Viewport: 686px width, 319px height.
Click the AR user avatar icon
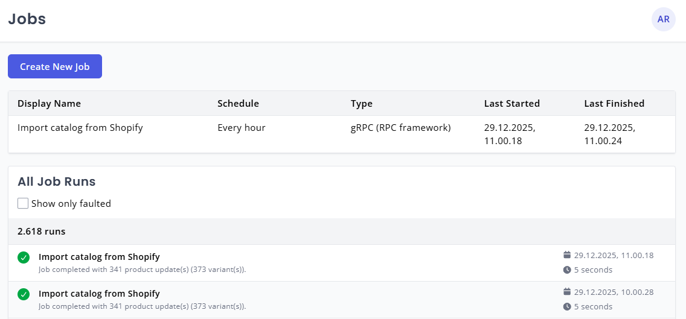pyautogui.click(x=663, y=19)
